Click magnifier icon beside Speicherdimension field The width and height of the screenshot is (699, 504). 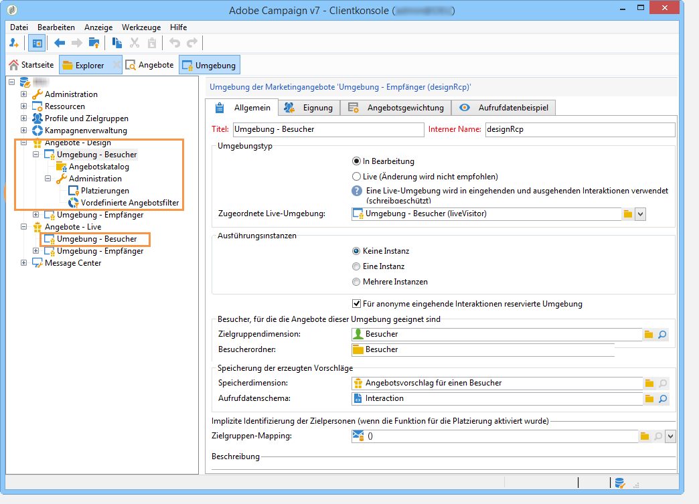point(663,384)
